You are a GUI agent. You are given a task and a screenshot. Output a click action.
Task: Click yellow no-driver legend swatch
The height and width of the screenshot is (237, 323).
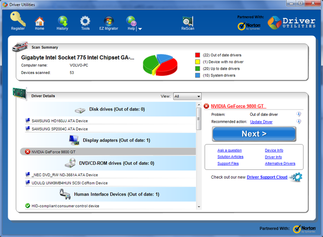pos(198,62)
